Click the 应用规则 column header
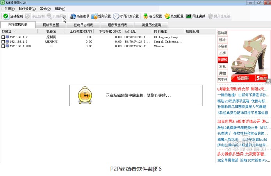 [x=192, y=31]
